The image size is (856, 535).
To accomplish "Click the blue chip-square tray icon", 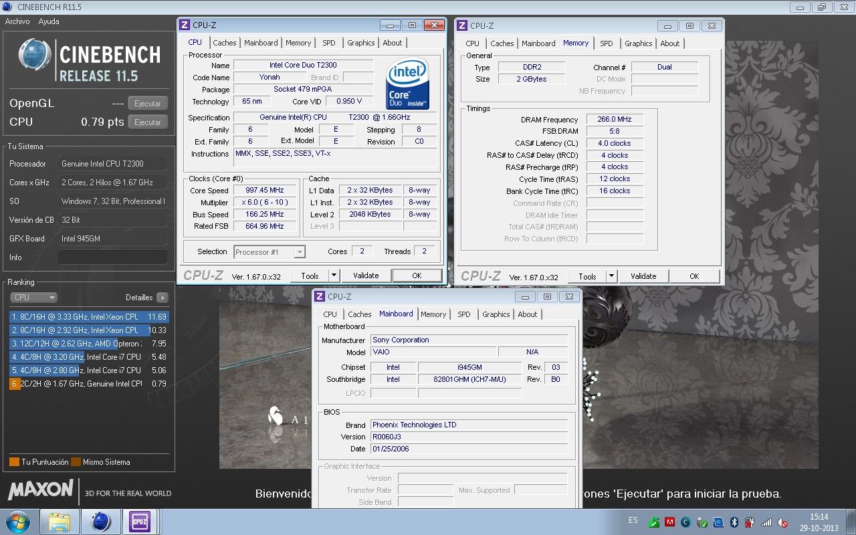I will coord(718,522).
